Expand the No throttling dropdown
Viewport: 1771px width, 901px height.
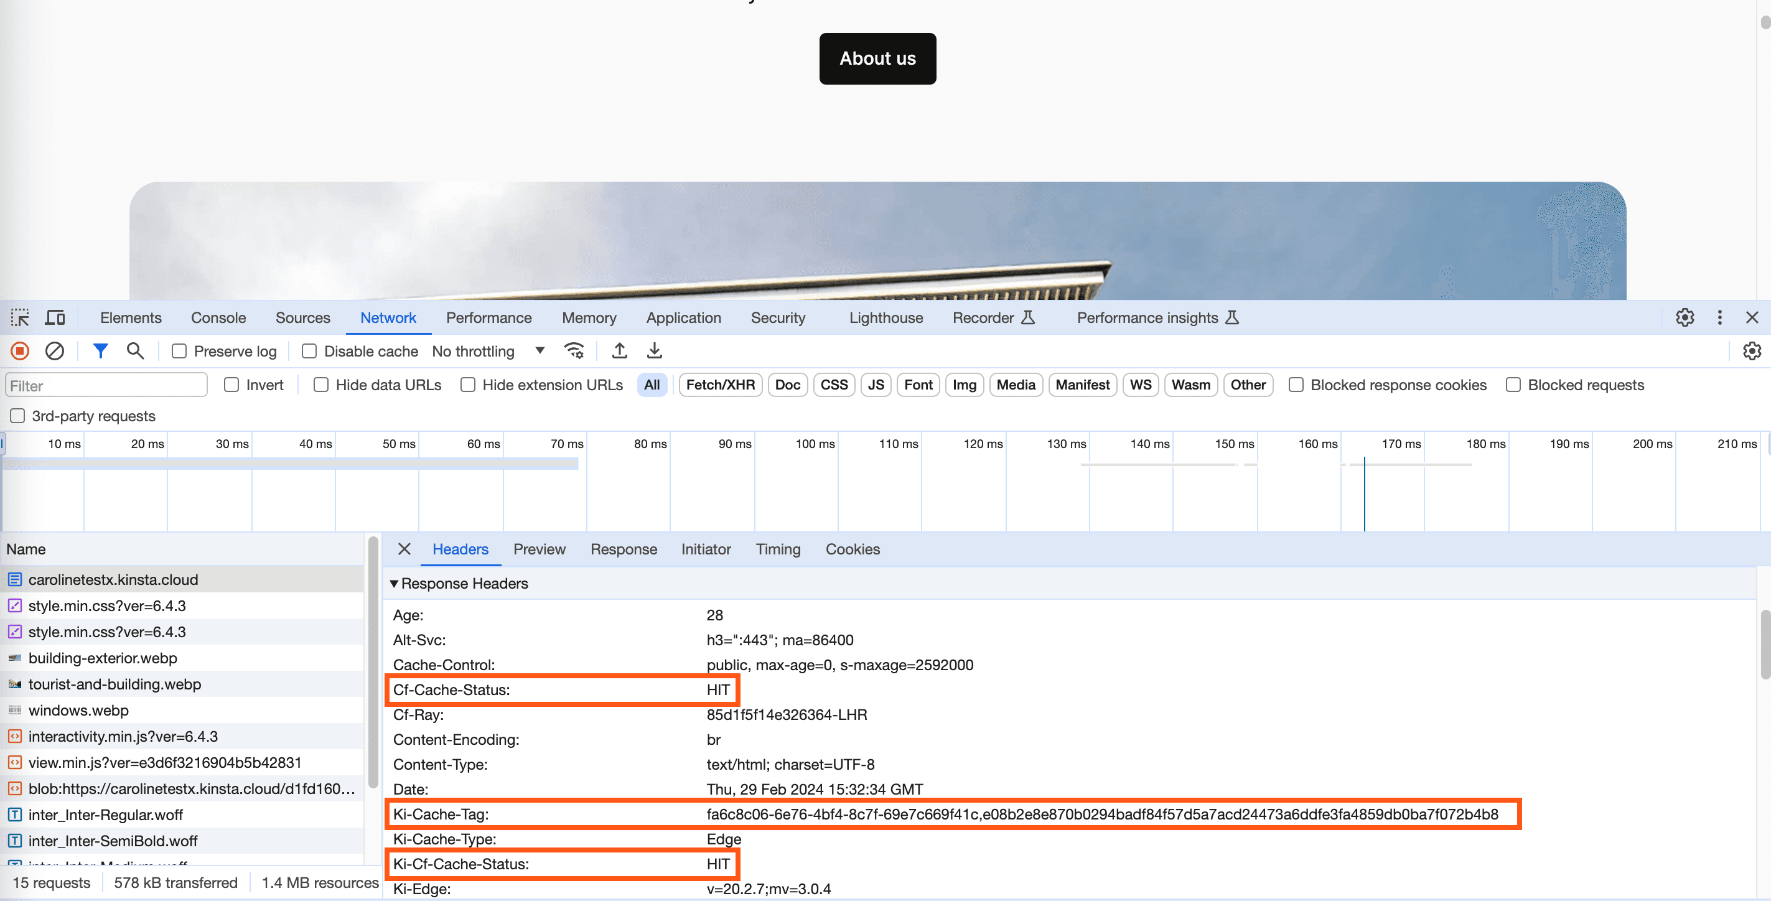536,350
